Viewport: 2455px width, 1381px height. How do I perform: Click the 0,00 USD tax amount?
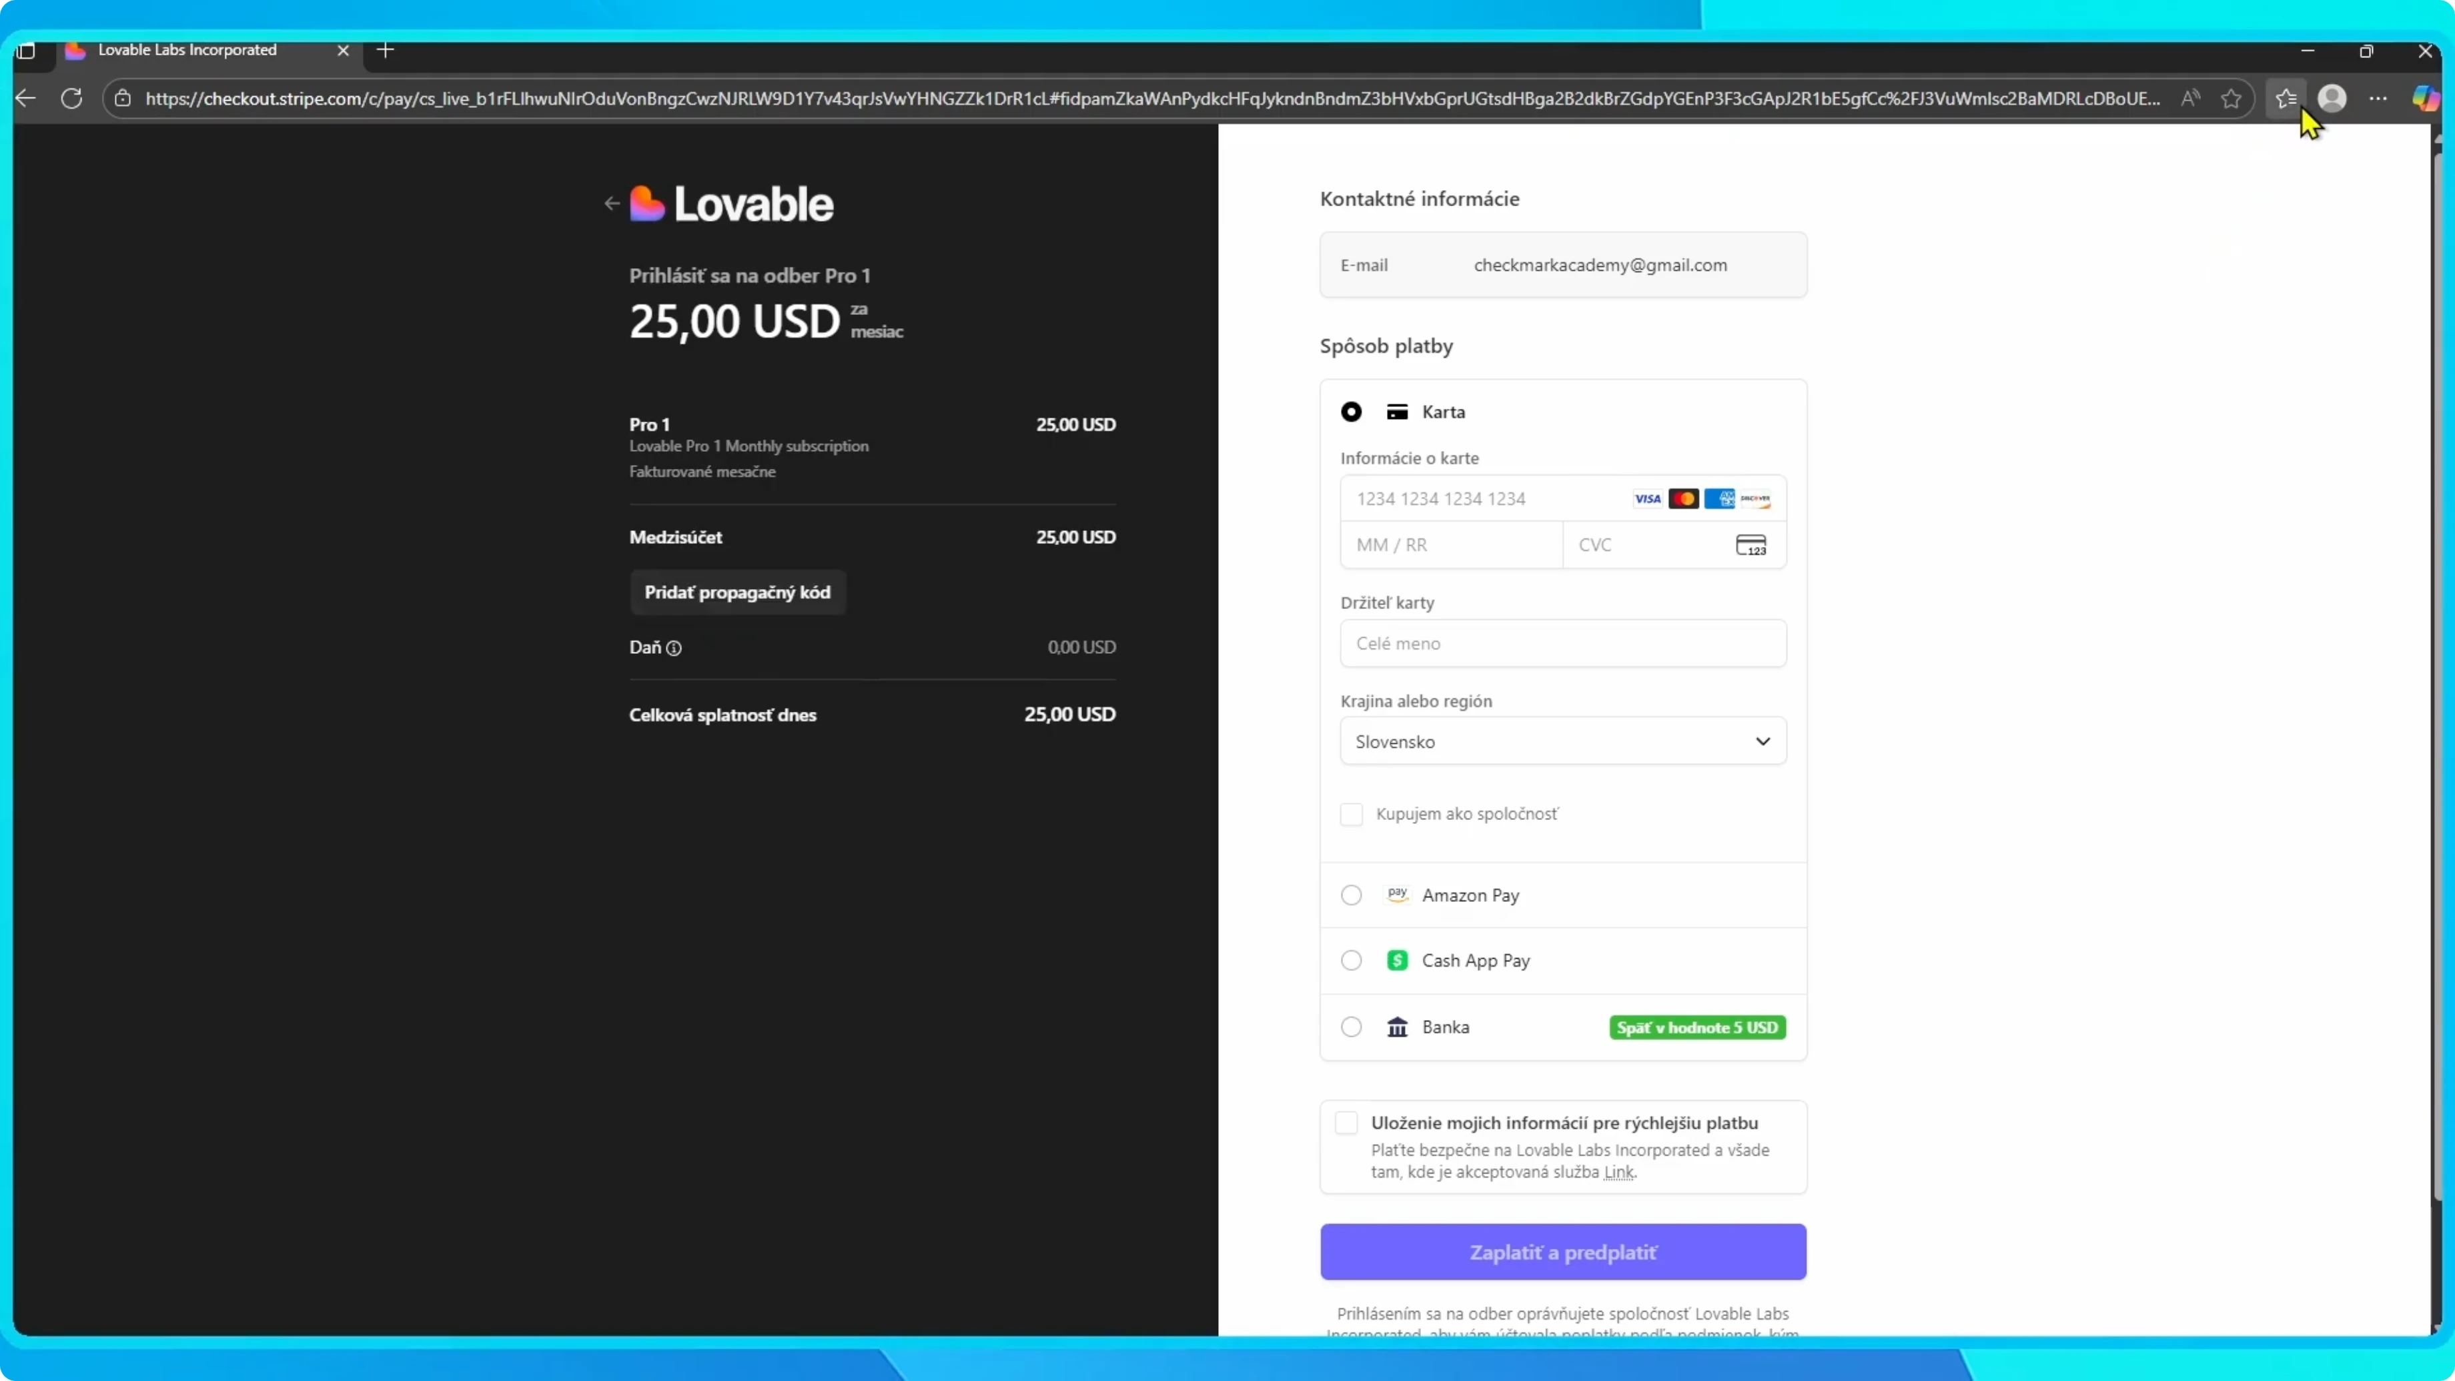(1081, 647)
